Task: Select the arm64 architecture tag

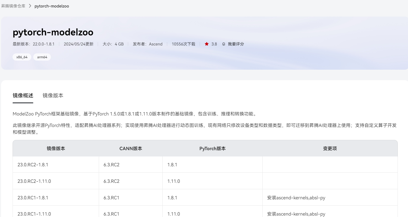Action: pos(42,57)
